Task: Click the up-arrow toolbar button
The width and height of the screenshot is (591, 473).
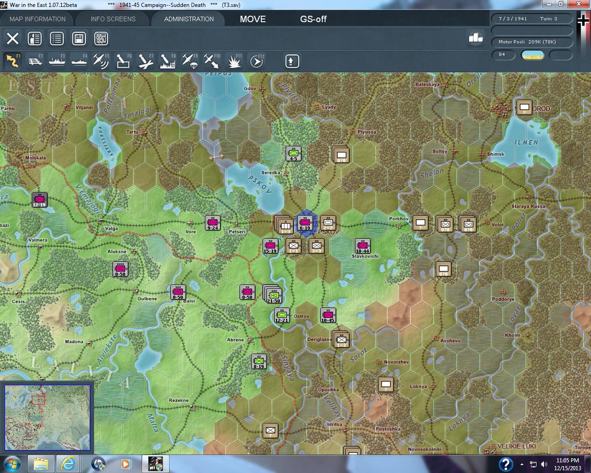Action: pos(292,61)
